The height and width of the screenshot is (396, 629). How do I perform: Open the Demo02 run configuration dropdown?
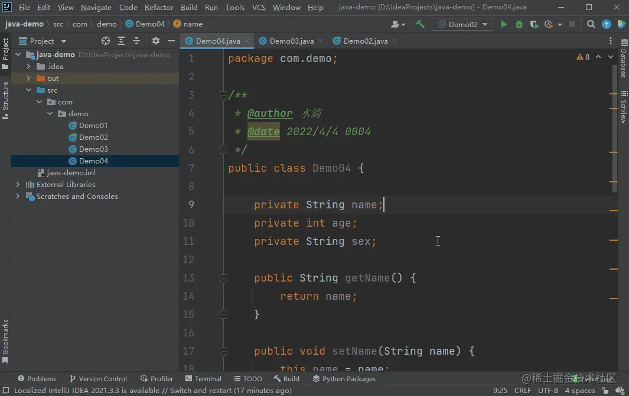(462, 24)
